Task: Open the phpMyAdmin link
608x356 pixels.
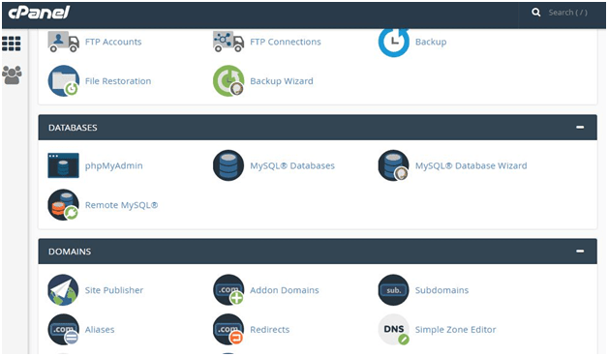Action: pyautogui.click(x=113, y=165)
